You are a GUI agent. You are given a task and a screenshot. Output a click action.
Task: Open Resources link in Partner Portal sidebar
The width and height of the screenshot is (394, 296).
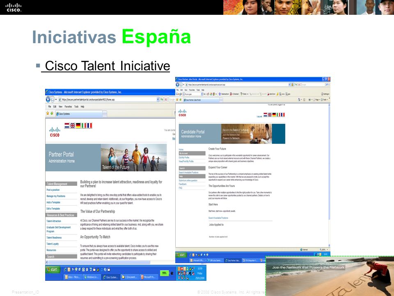click(51, 250)
